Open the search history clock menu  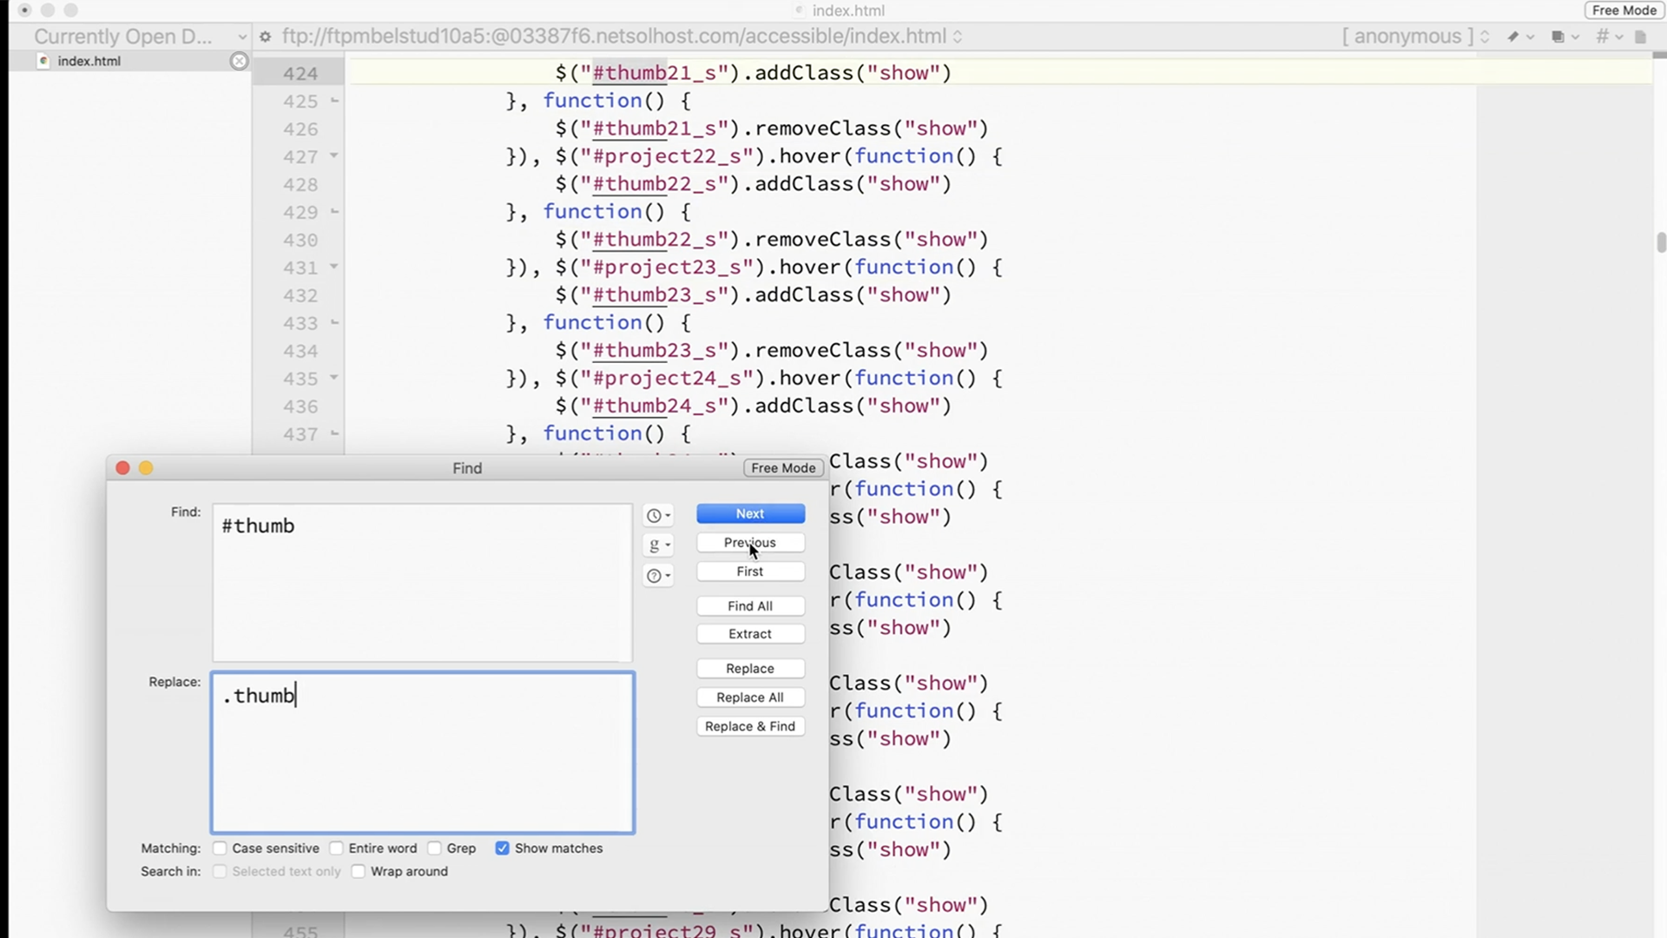pos(658,515)
